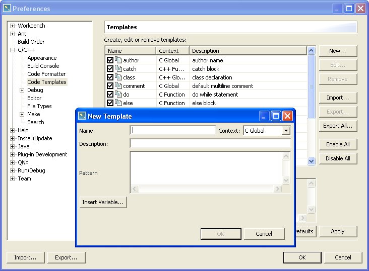The height and width of the screenshot is (271, 369).
Task: Click the author template icon
Action: 118,60
